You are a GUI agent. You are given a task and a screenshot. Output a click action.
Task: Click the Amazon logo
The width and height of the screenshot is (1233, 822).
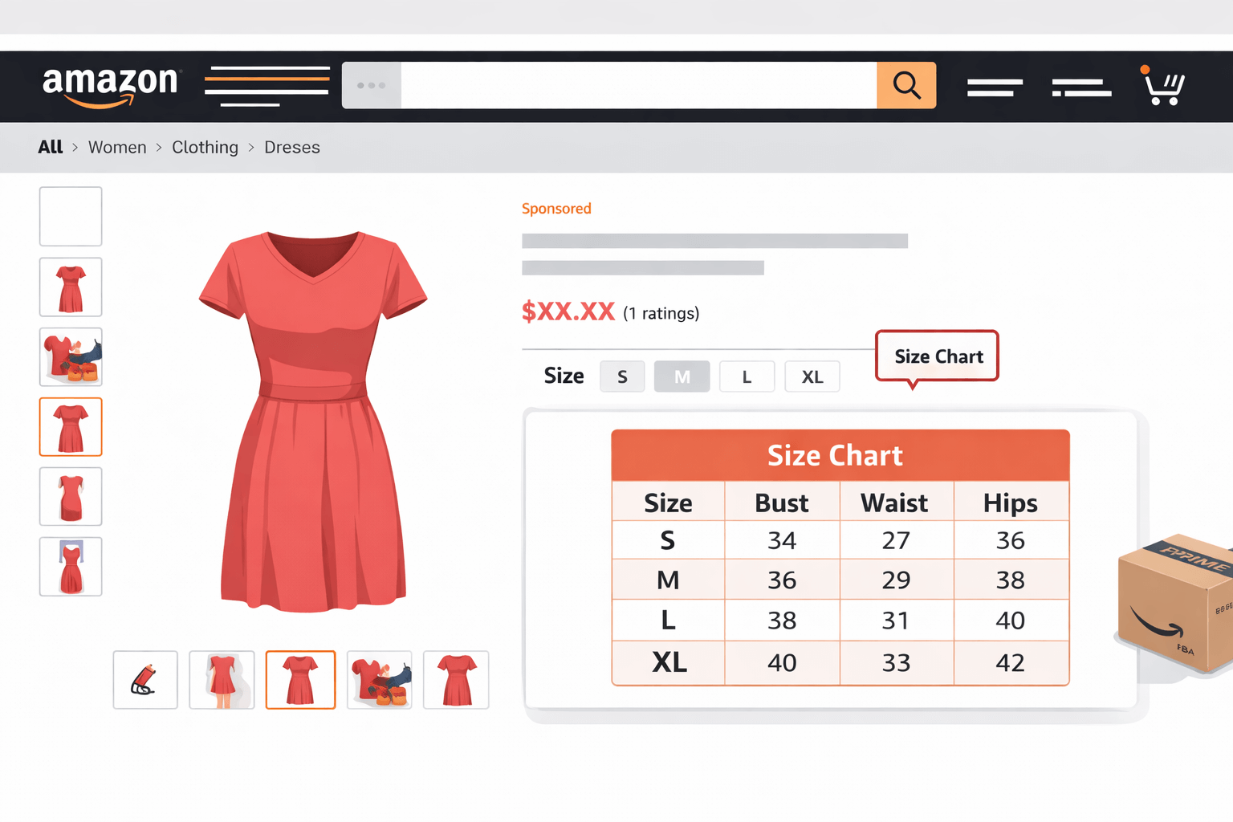pos(110,84)
